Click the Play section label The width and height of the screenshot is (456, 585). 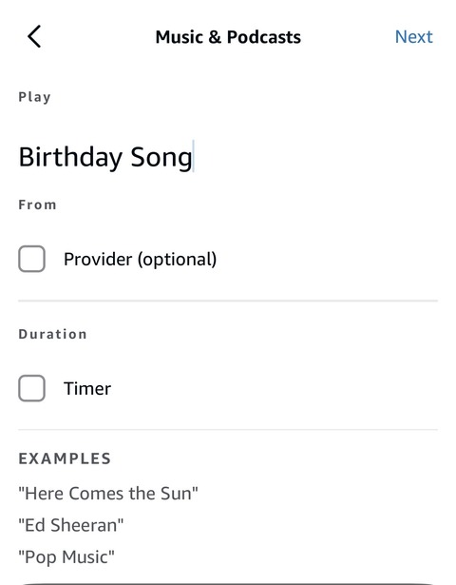tap(34, 97)
